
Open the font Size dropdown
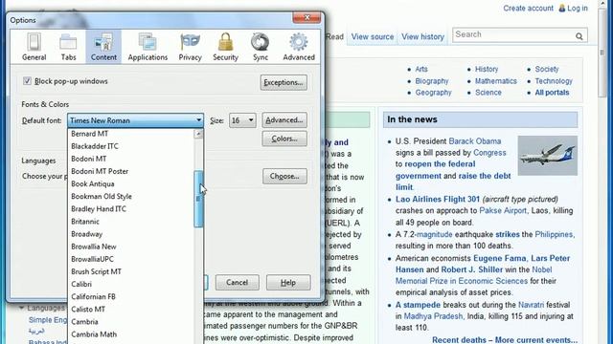tap(242, 120)
